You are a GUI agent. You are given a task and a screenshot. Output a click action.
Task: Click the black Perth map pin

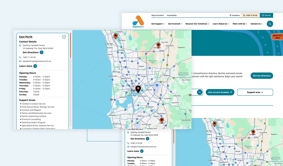tap(138, 89)
